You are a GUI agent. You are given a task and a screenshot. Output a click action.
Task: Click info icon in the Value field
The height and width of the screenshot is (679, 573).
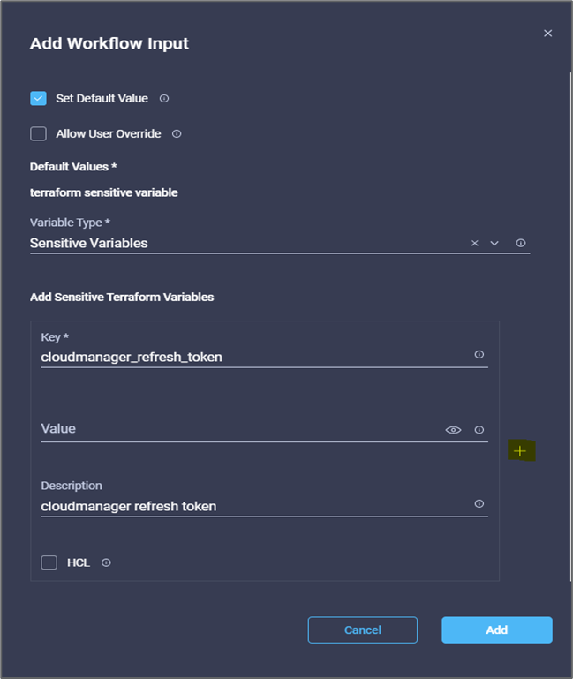(x=479, y=430)
